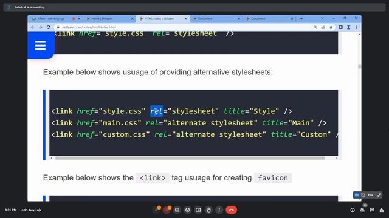This screenshot has width=389, height=218.
Task: Click the title="Main" attribute text
Action: [287, 123]
